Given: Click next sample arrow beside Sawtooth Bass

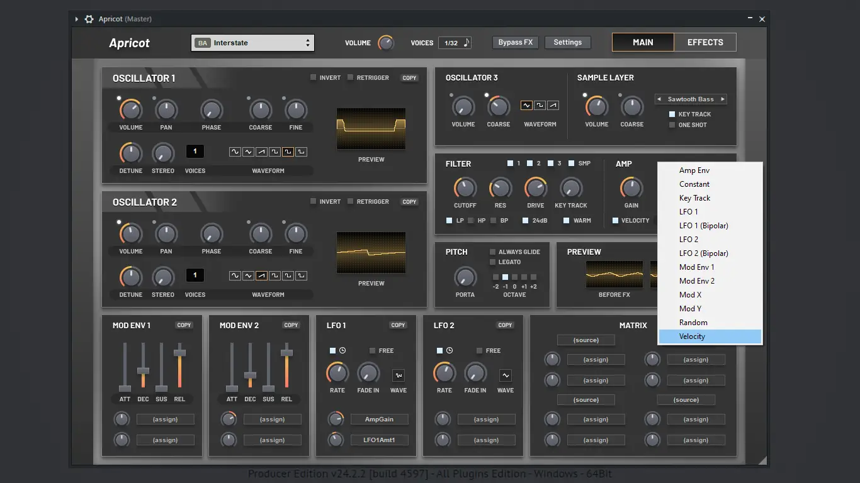Looking at the screenshot, I should click(723, 99).
